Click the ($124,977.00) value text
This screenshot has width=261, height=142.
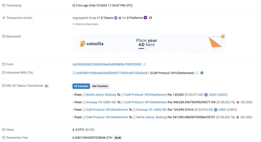tap(194, 95)
